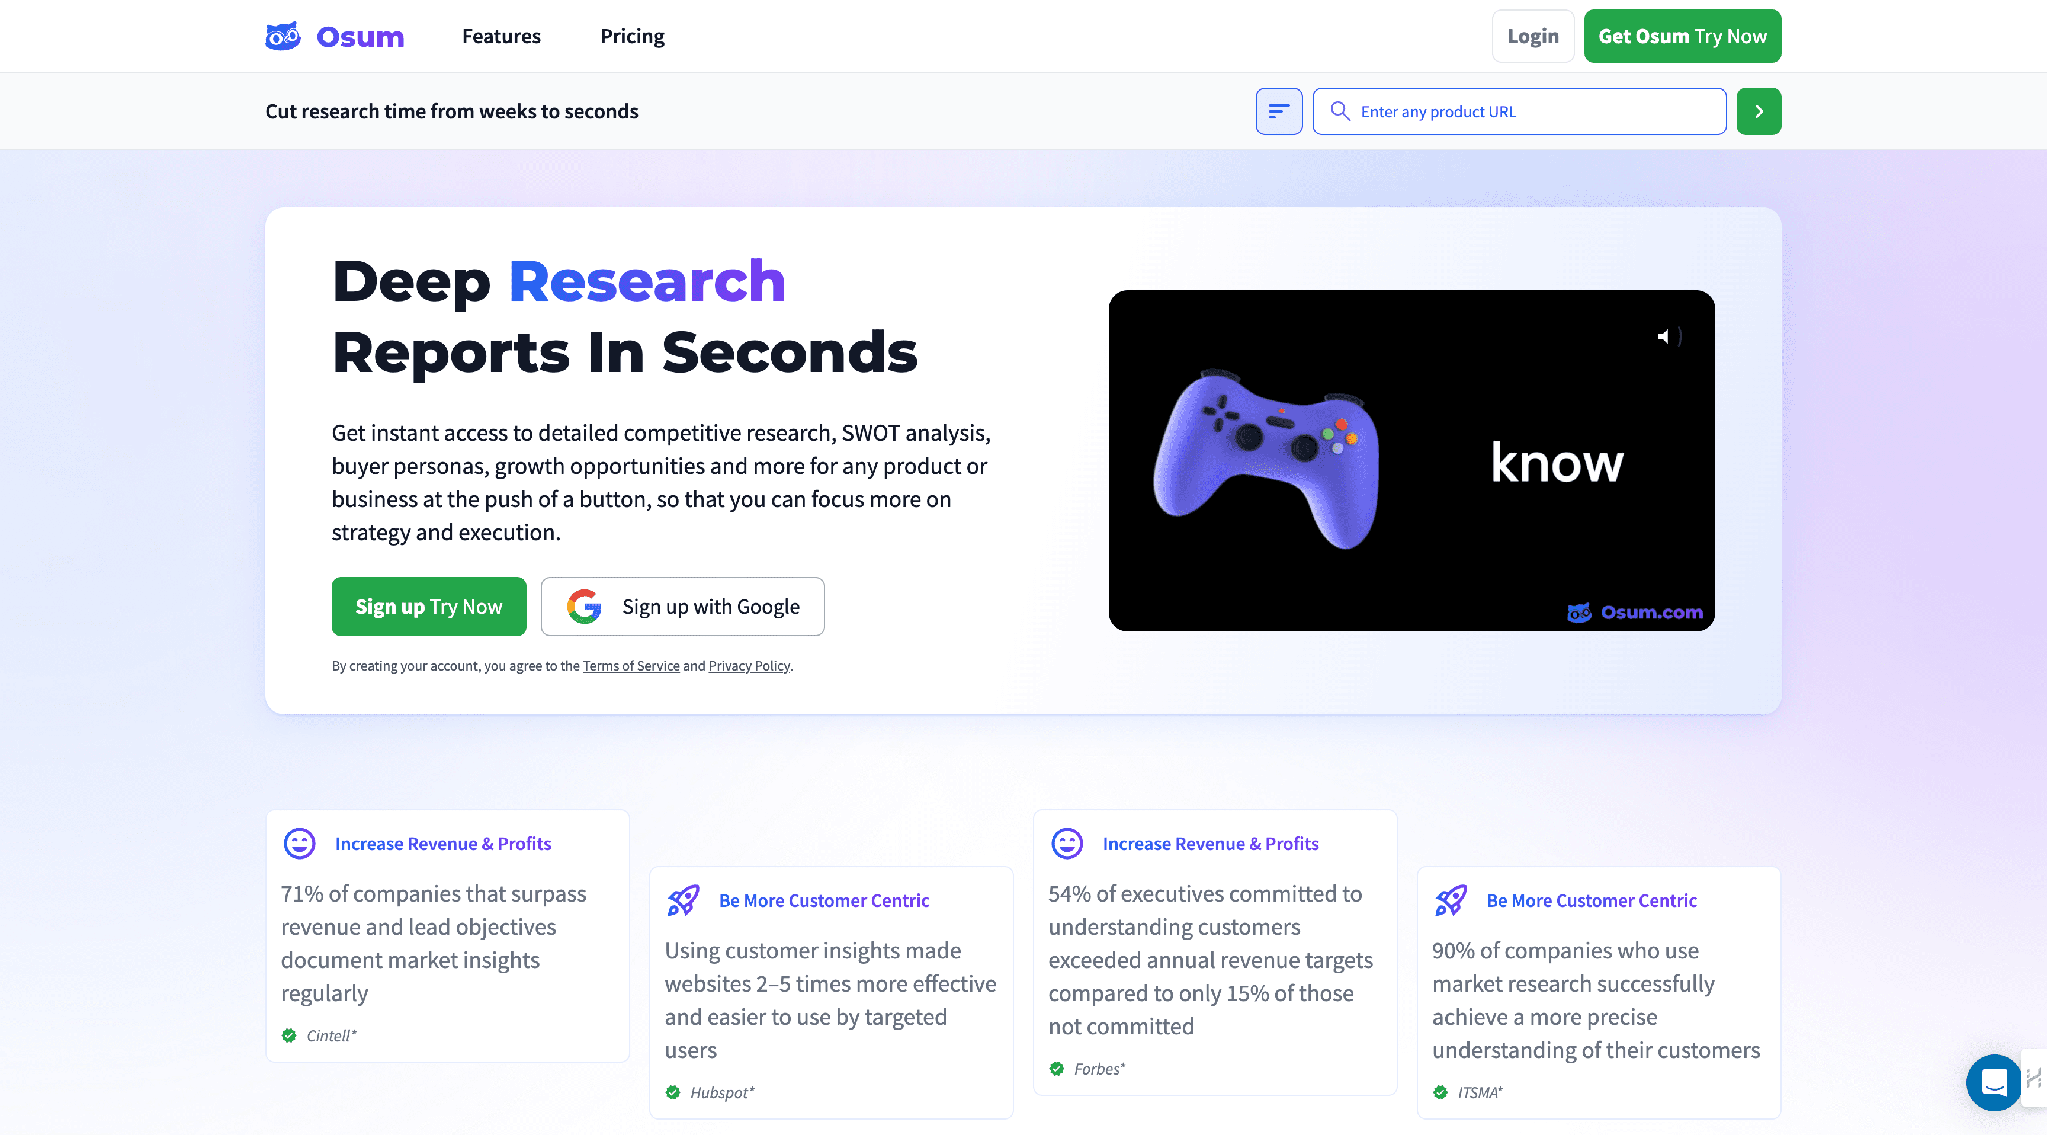The image size is (2047, 1135).
Task: Click the 'Using customer insights made' paragraph
Action: (x=830, y=1000)
